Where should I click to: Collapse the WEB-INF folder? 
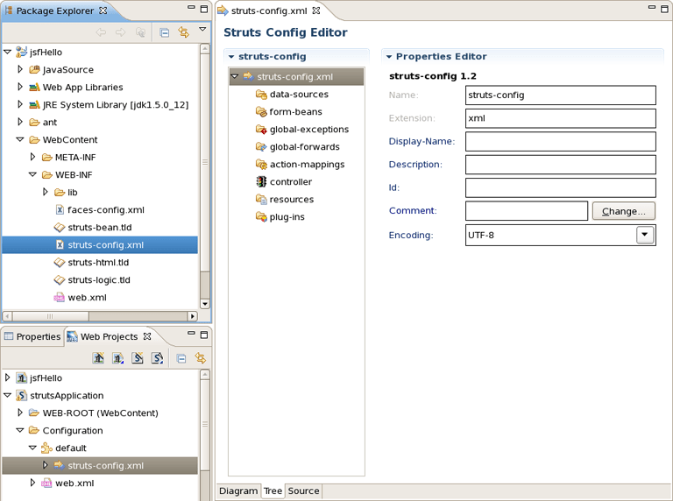(32, 174)
